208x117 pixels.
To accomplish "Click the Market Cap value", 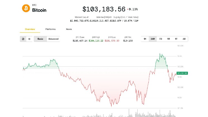I will pos(82,20).
